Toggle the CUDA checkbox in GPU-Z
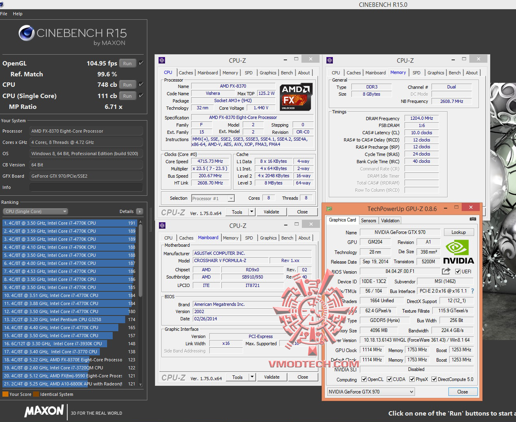516x422 pixels. pyautogui.click(x=389, y=379)
